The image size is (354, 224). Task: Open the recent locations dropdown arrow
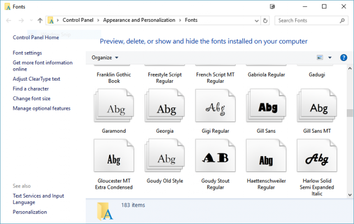point(31,21)
